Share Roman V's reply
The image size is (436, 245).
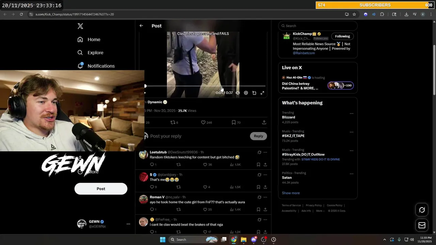265,210
